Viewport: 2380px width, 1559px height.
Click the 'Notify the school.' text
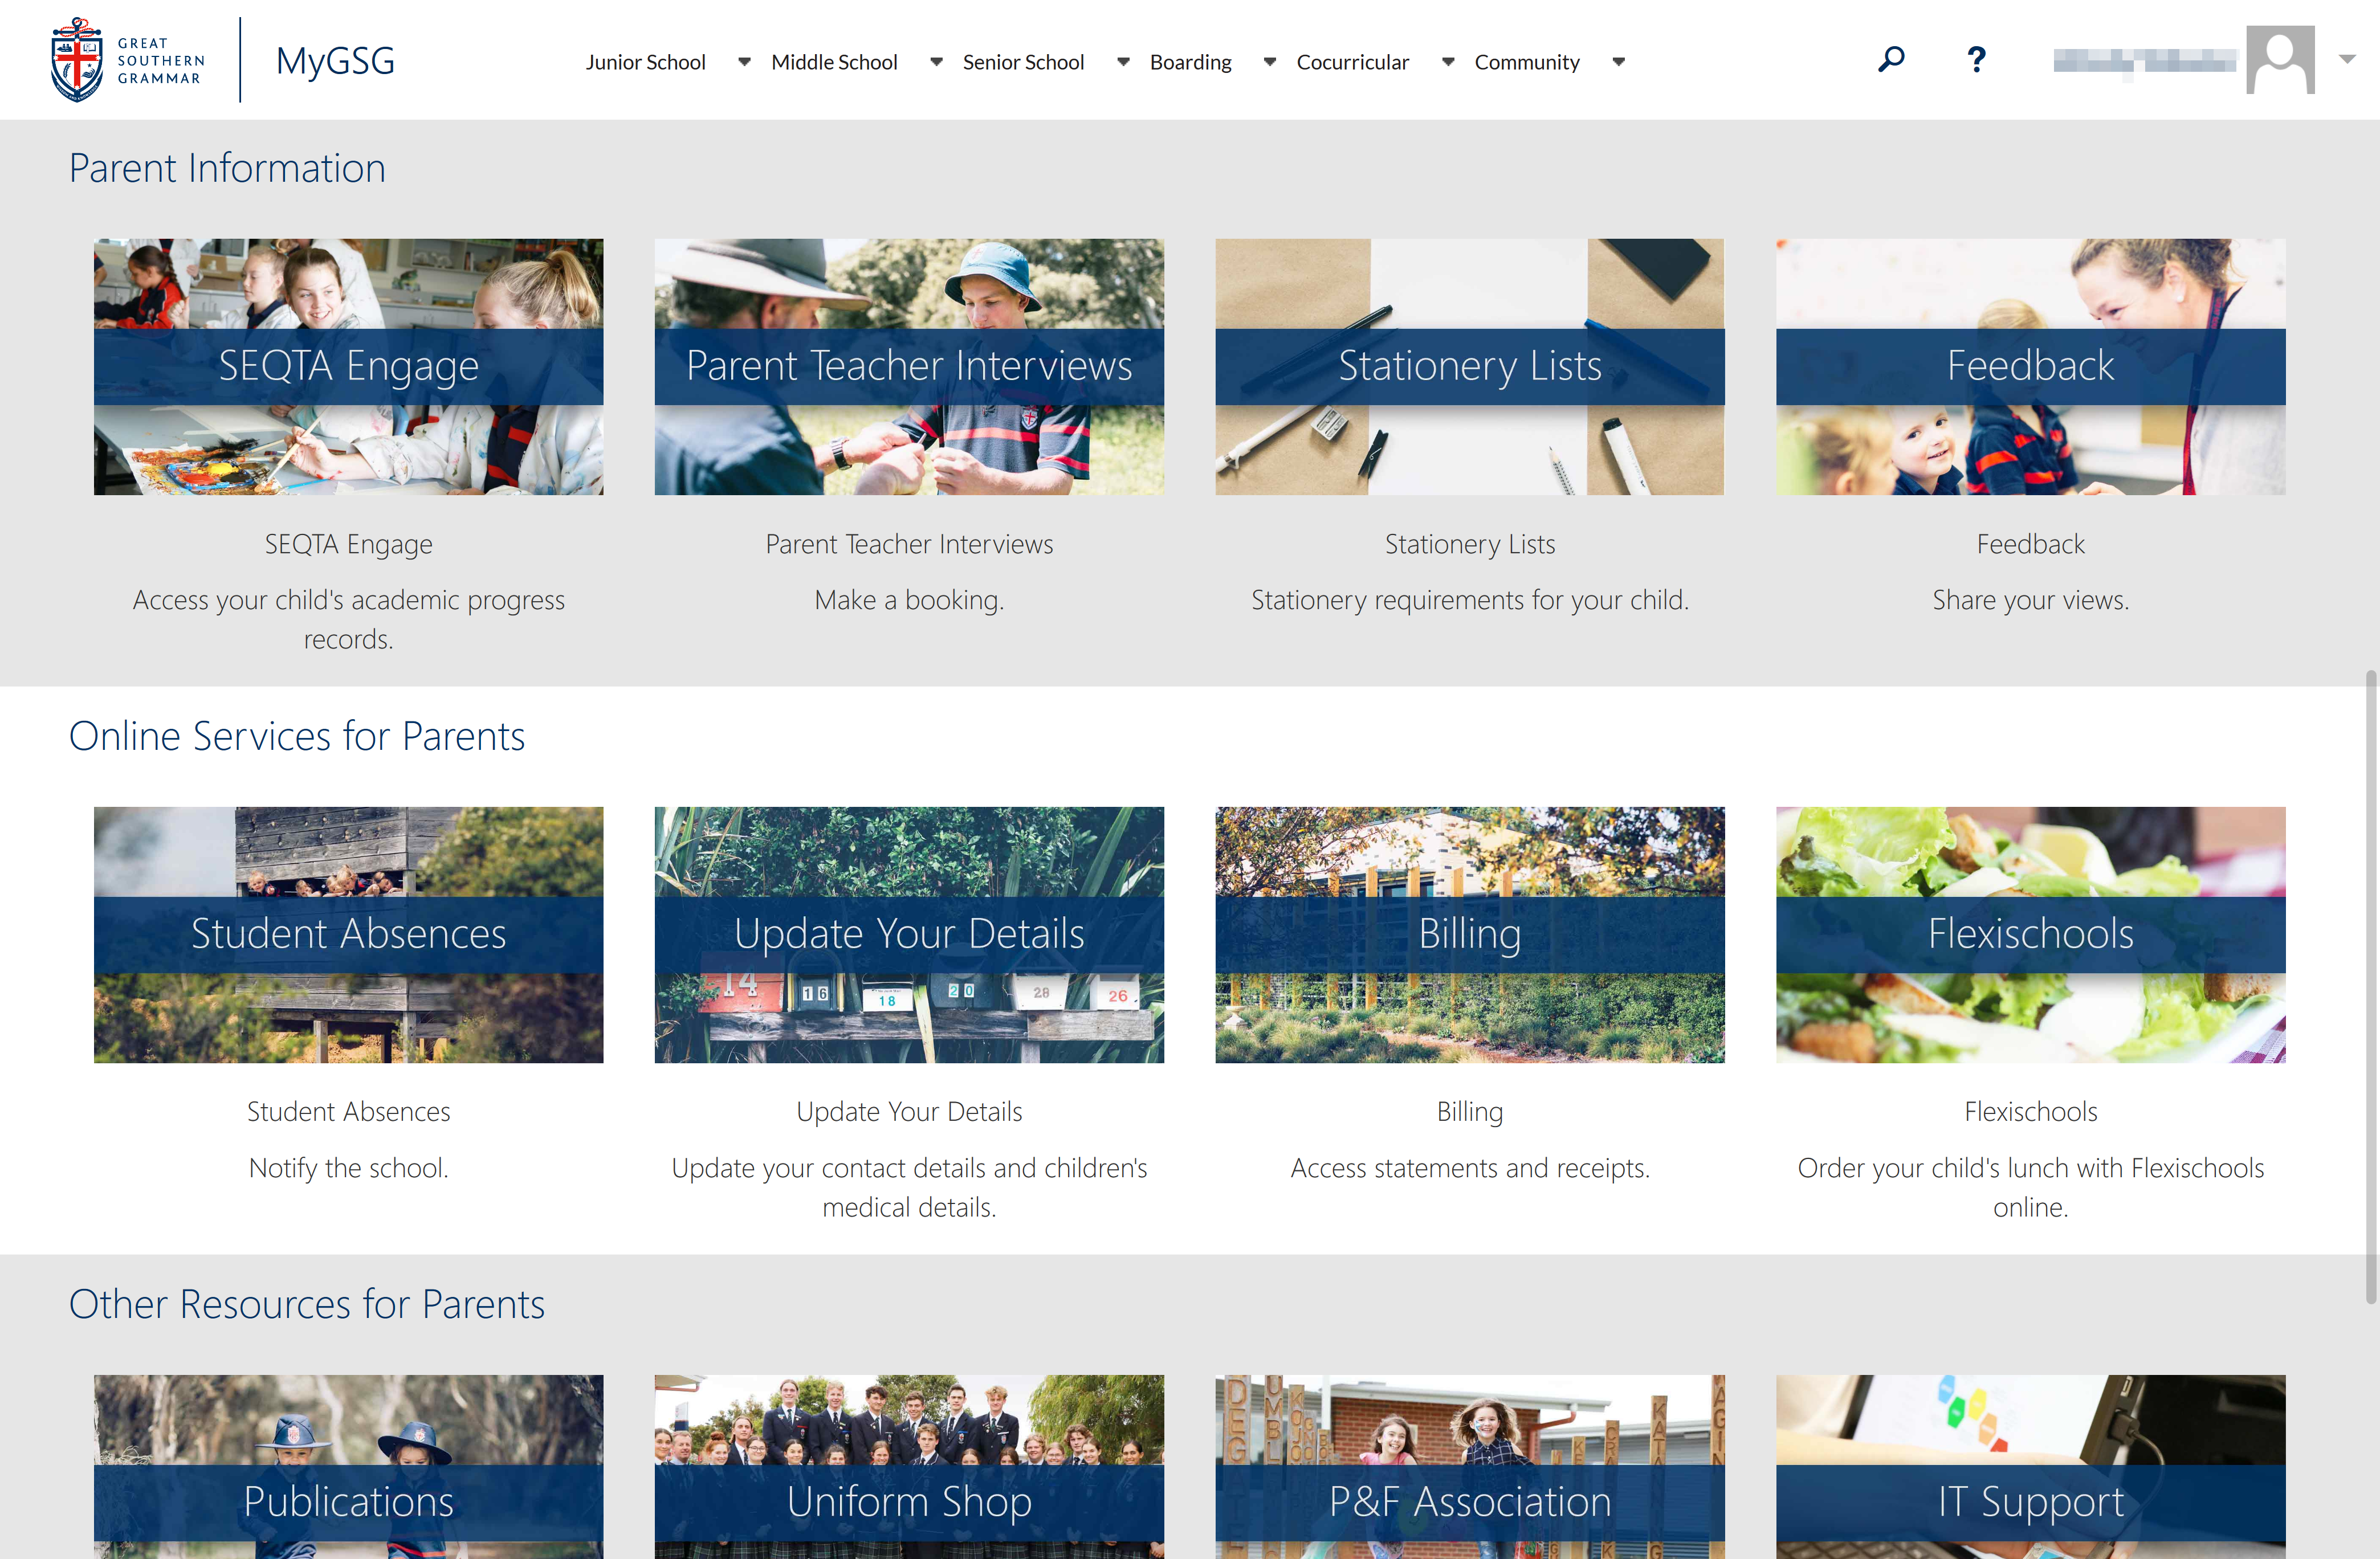[x=348, y=1168]
